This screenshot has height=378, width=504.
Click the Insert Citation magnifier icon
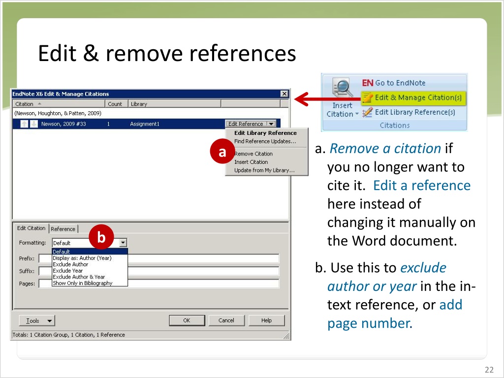(342, 88)
